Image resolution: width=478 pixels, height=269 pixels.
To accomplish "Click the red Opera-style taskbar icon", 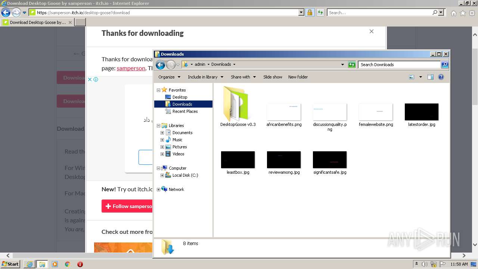I will coord(80,264).
